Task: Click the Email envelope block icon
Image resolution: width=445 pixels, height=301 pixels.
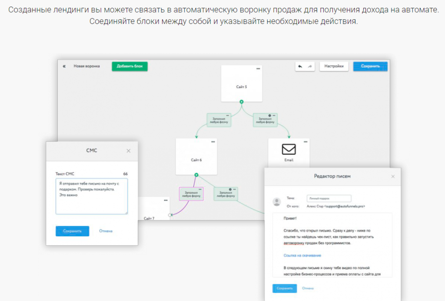Action: point(289,149)
